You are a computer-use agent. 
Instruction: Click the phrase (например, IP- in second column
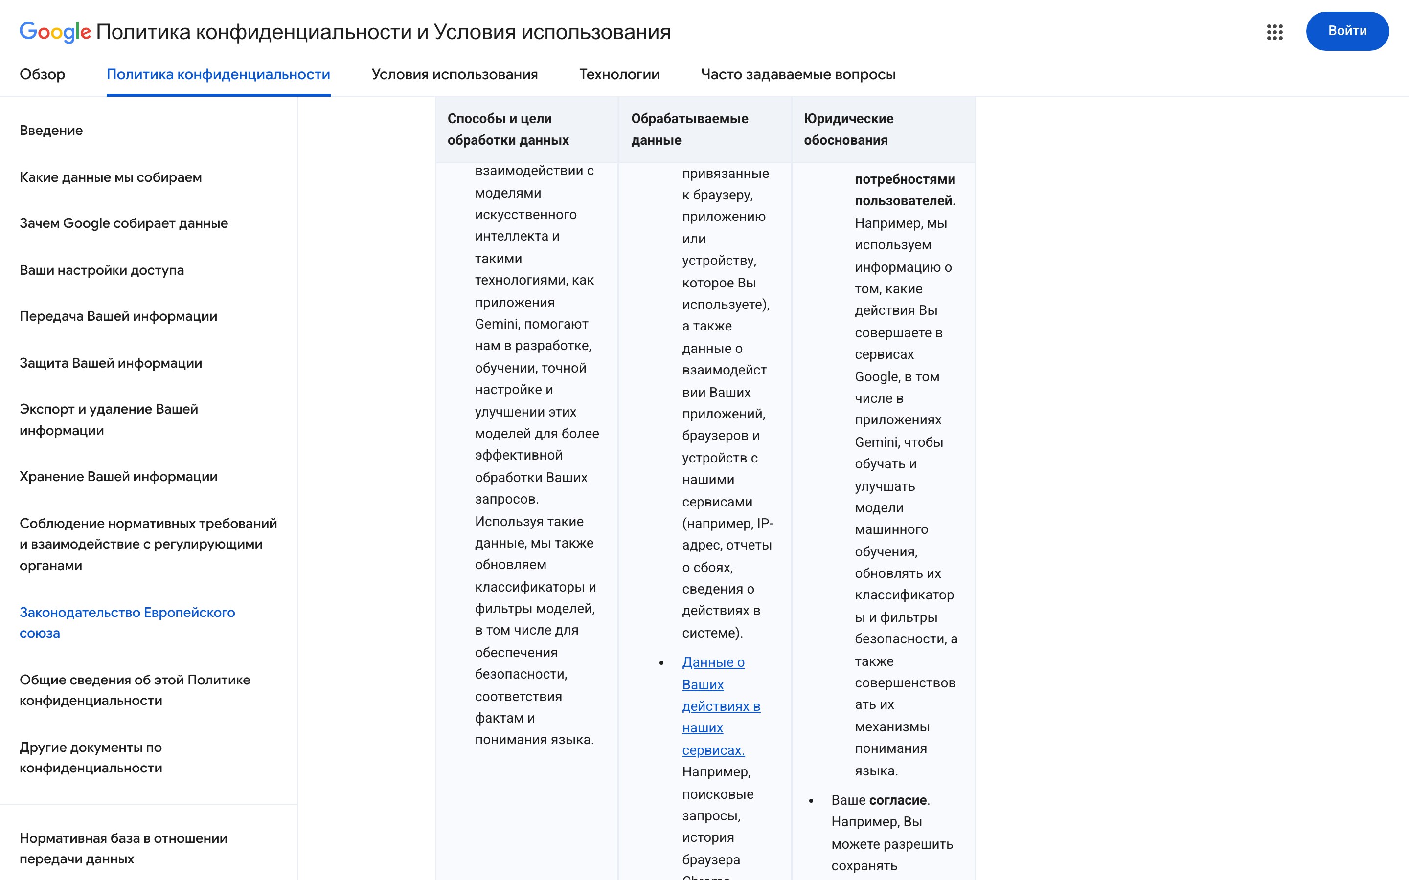pyautogui.click(x=728, y=523)
